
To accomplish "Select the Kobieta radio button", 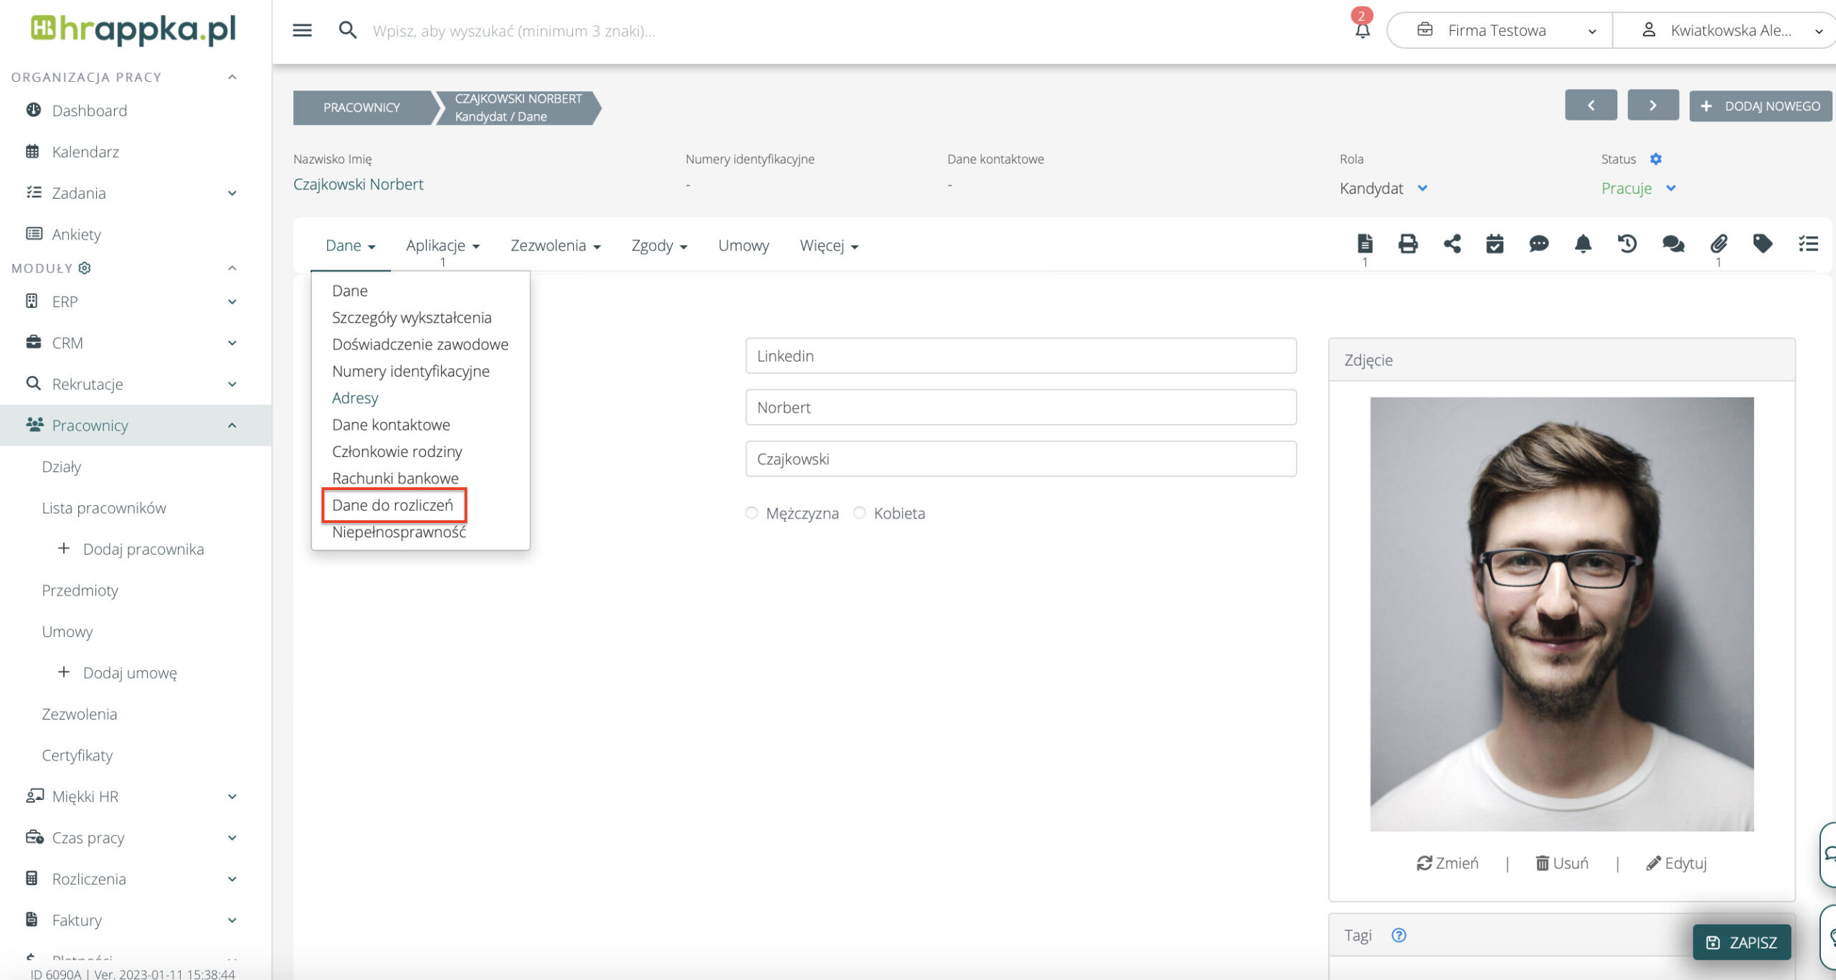I will pyautogui.click(x=859, y=513).
